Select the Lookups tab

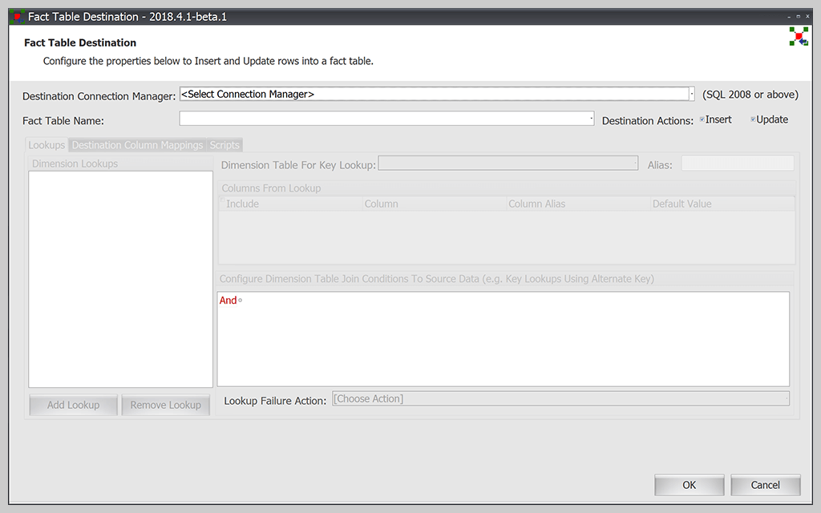[x=46, y=145]
